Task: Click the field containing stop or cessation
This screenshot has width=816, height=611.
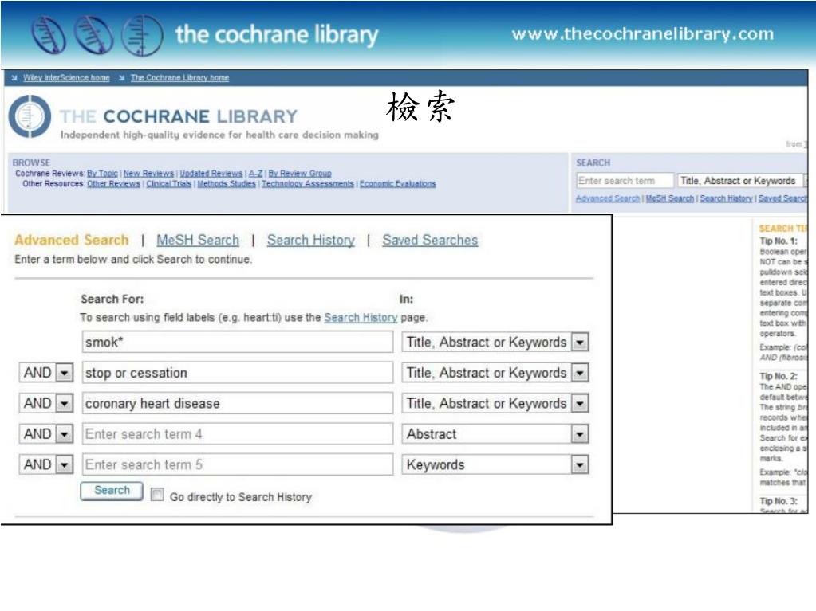Action: [x=238, y=373]
